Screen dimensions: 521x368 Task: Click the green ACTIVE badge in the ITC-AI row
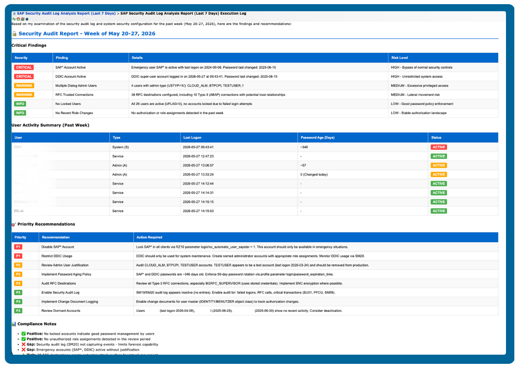tap(438, 211)
